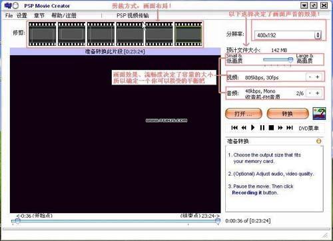Viewport: 333px width, 241px height.
Task: Click the start point slider handle
Action: [x=17, y=221]
